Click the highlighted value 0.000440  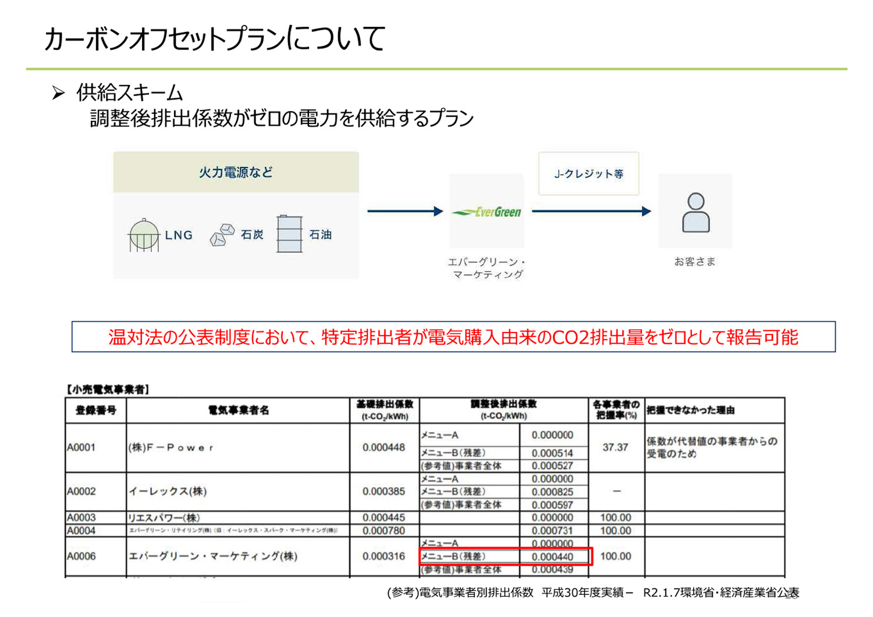(x=552, y=557)
